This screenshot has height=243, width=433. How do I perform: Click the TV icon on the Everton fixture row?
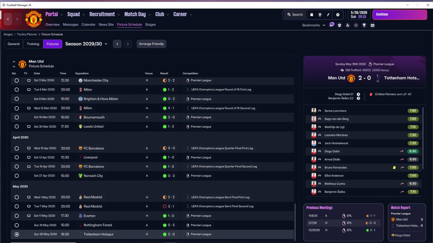(29, 216)
